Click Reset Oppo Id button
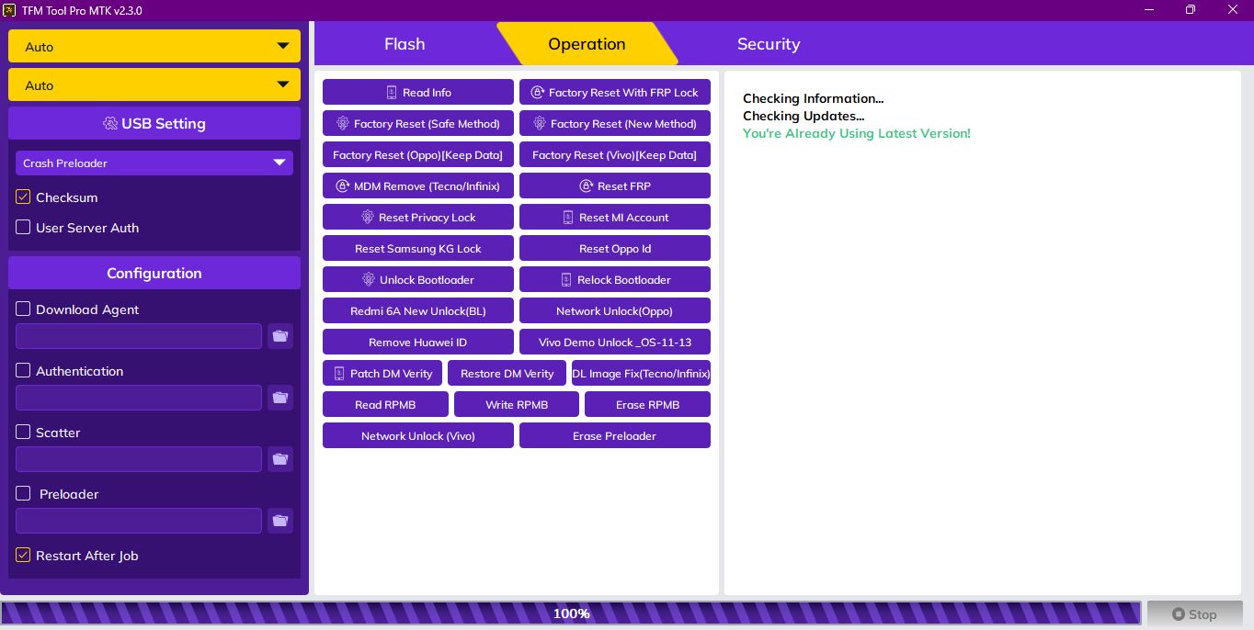This screenshot has height=630, width=1254. pyautogui.click(x=615, y=249)
